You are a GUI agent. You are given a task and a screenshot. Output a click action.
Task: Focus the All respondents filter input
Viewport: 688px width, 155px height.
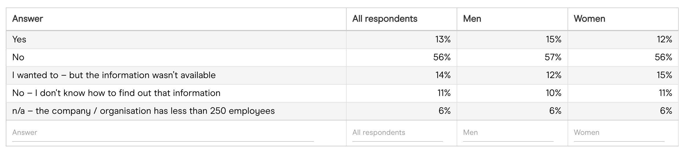coord(397,133)
